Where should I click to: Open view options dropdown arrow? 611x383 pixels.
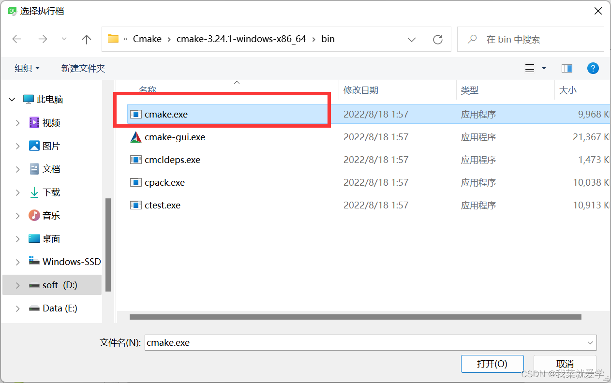click(544, 69)
